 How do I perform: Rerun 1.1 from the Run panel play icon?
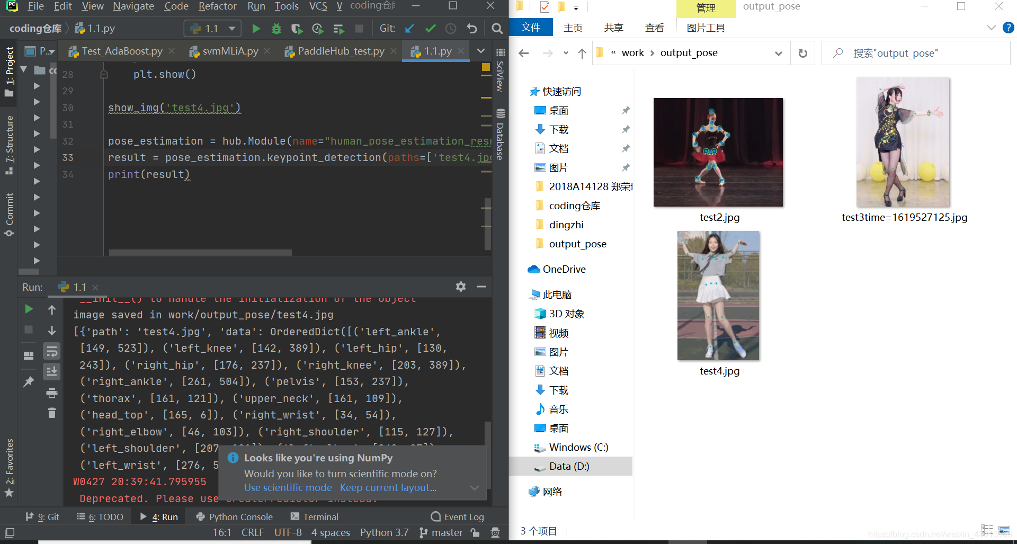tap(29, 309)
